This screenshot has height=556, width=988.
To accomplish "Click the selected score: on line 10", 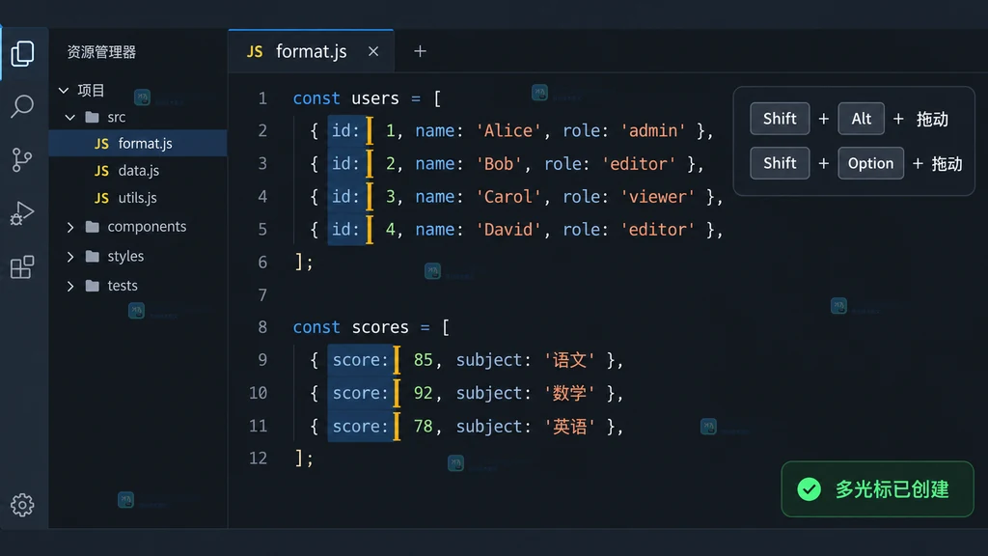I will pyautogui.click(x=360, y=394).
